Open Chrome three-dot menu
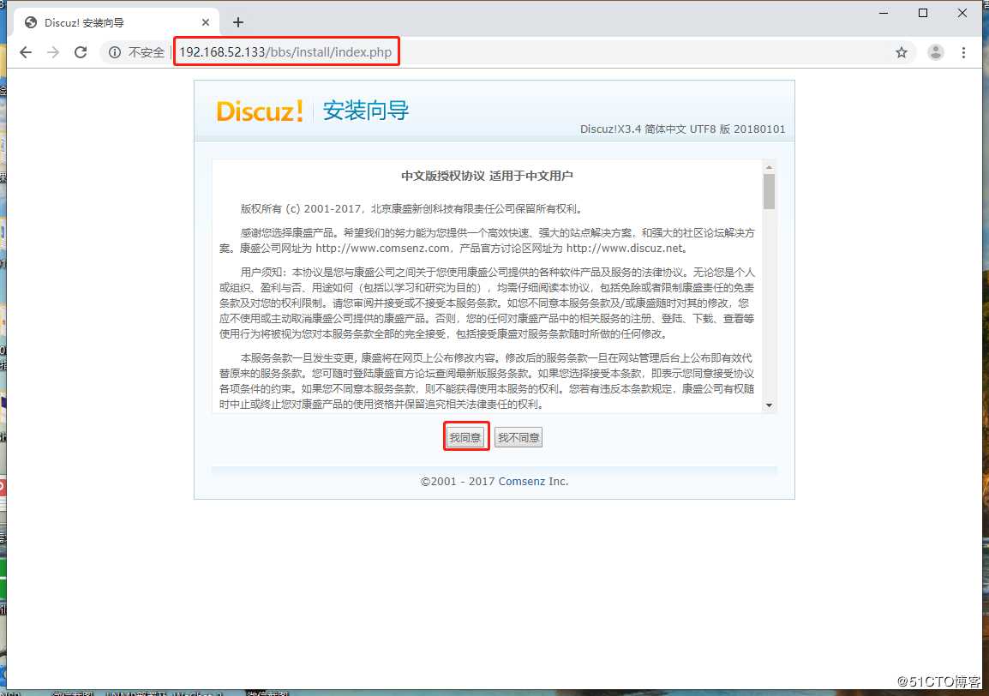Viewport: 989px width, 696px height. [x=963, y=52]
